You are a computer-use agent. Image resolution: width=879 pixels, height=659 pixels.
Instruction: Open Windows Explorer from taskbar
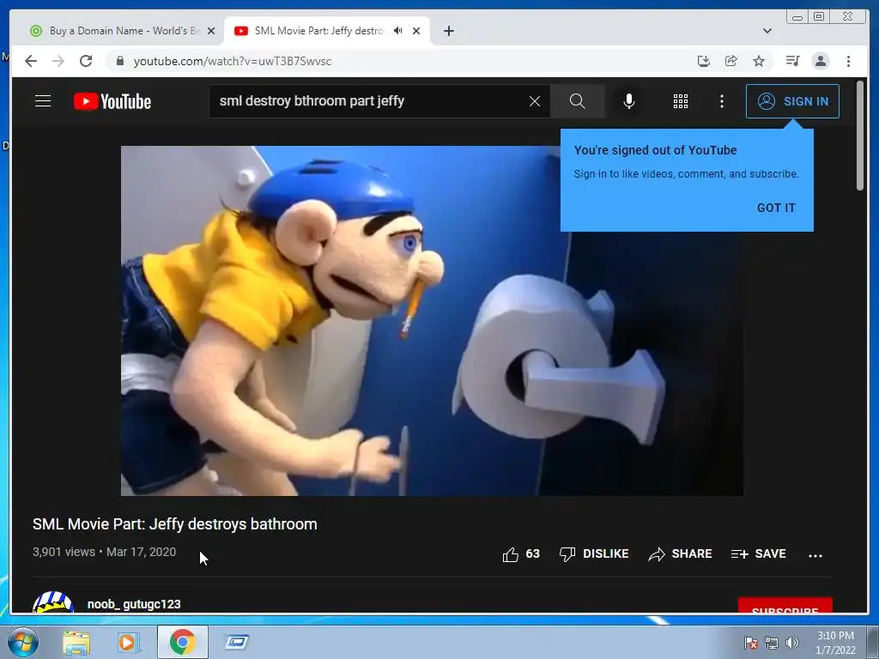tap(76, 642)
